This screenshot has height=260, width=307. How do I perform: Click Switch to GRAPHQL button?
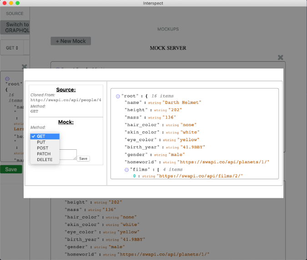[15, 27]
